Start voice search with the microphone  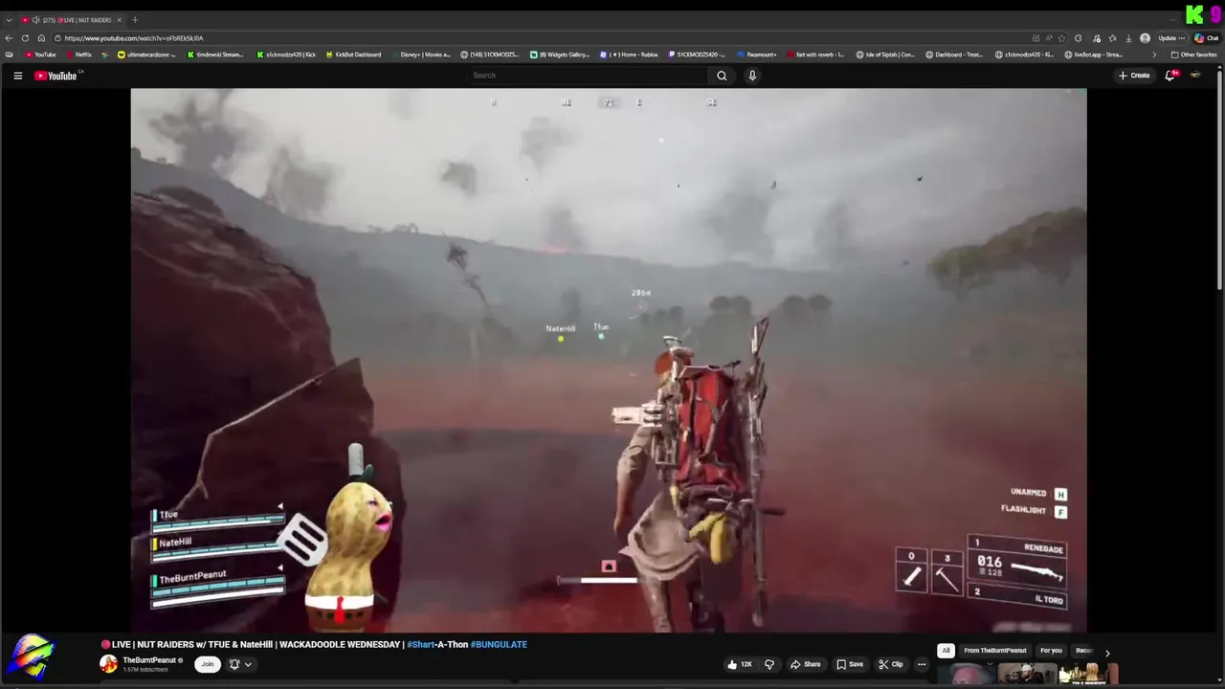click(x=752, y=76)
